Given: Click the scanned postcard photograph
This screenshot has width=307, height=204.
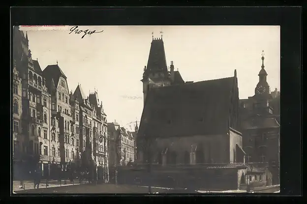Looking at the screenshot, I should 147,109.
